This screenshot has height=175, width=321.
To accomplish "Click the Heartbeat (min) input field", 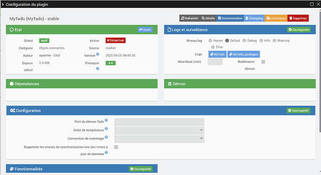I will click(x=215, y=62).
